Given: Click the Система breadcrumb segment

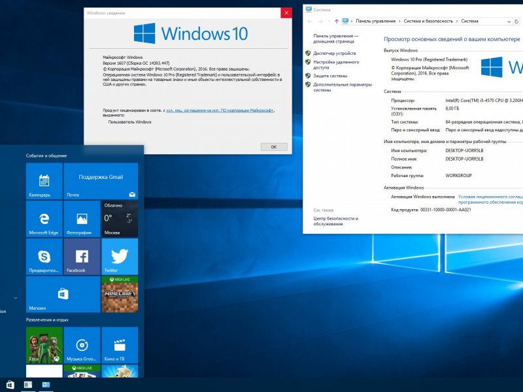Looking at the screenshot, I should tap(469, 21).
